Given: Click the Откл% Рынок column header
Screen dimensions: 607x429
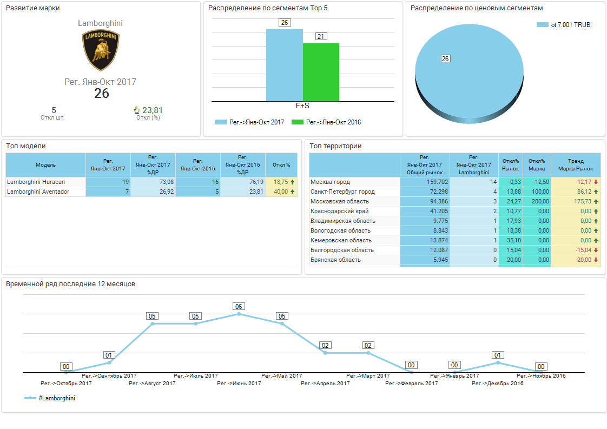Looking at the screenshot, I should click(x=511, y=165).
